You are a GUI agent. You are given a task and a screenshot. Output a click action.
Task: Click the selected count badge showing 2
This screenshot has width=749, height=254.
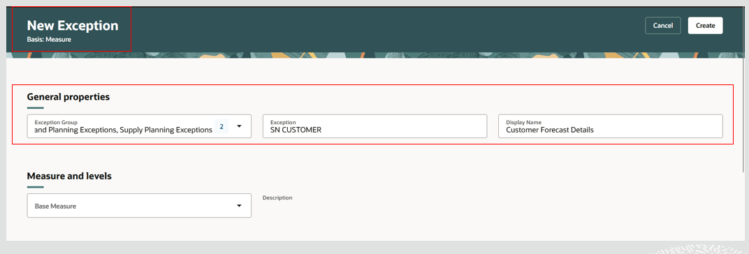tap(221, 126)
